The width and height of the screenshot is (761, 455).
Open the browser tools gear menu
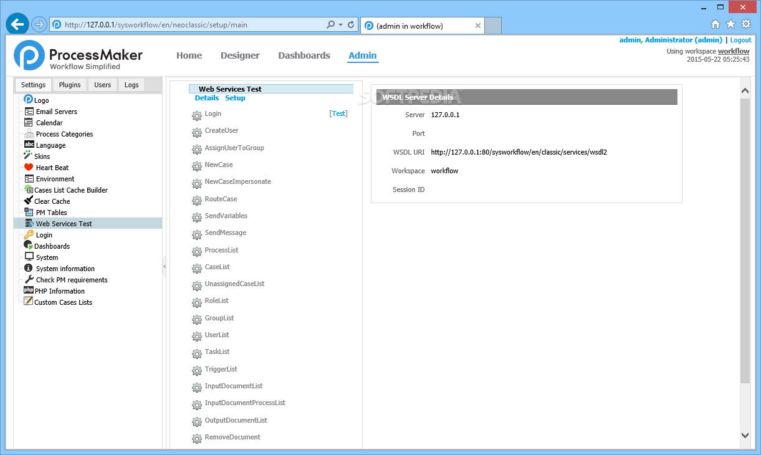coord(745,24)
